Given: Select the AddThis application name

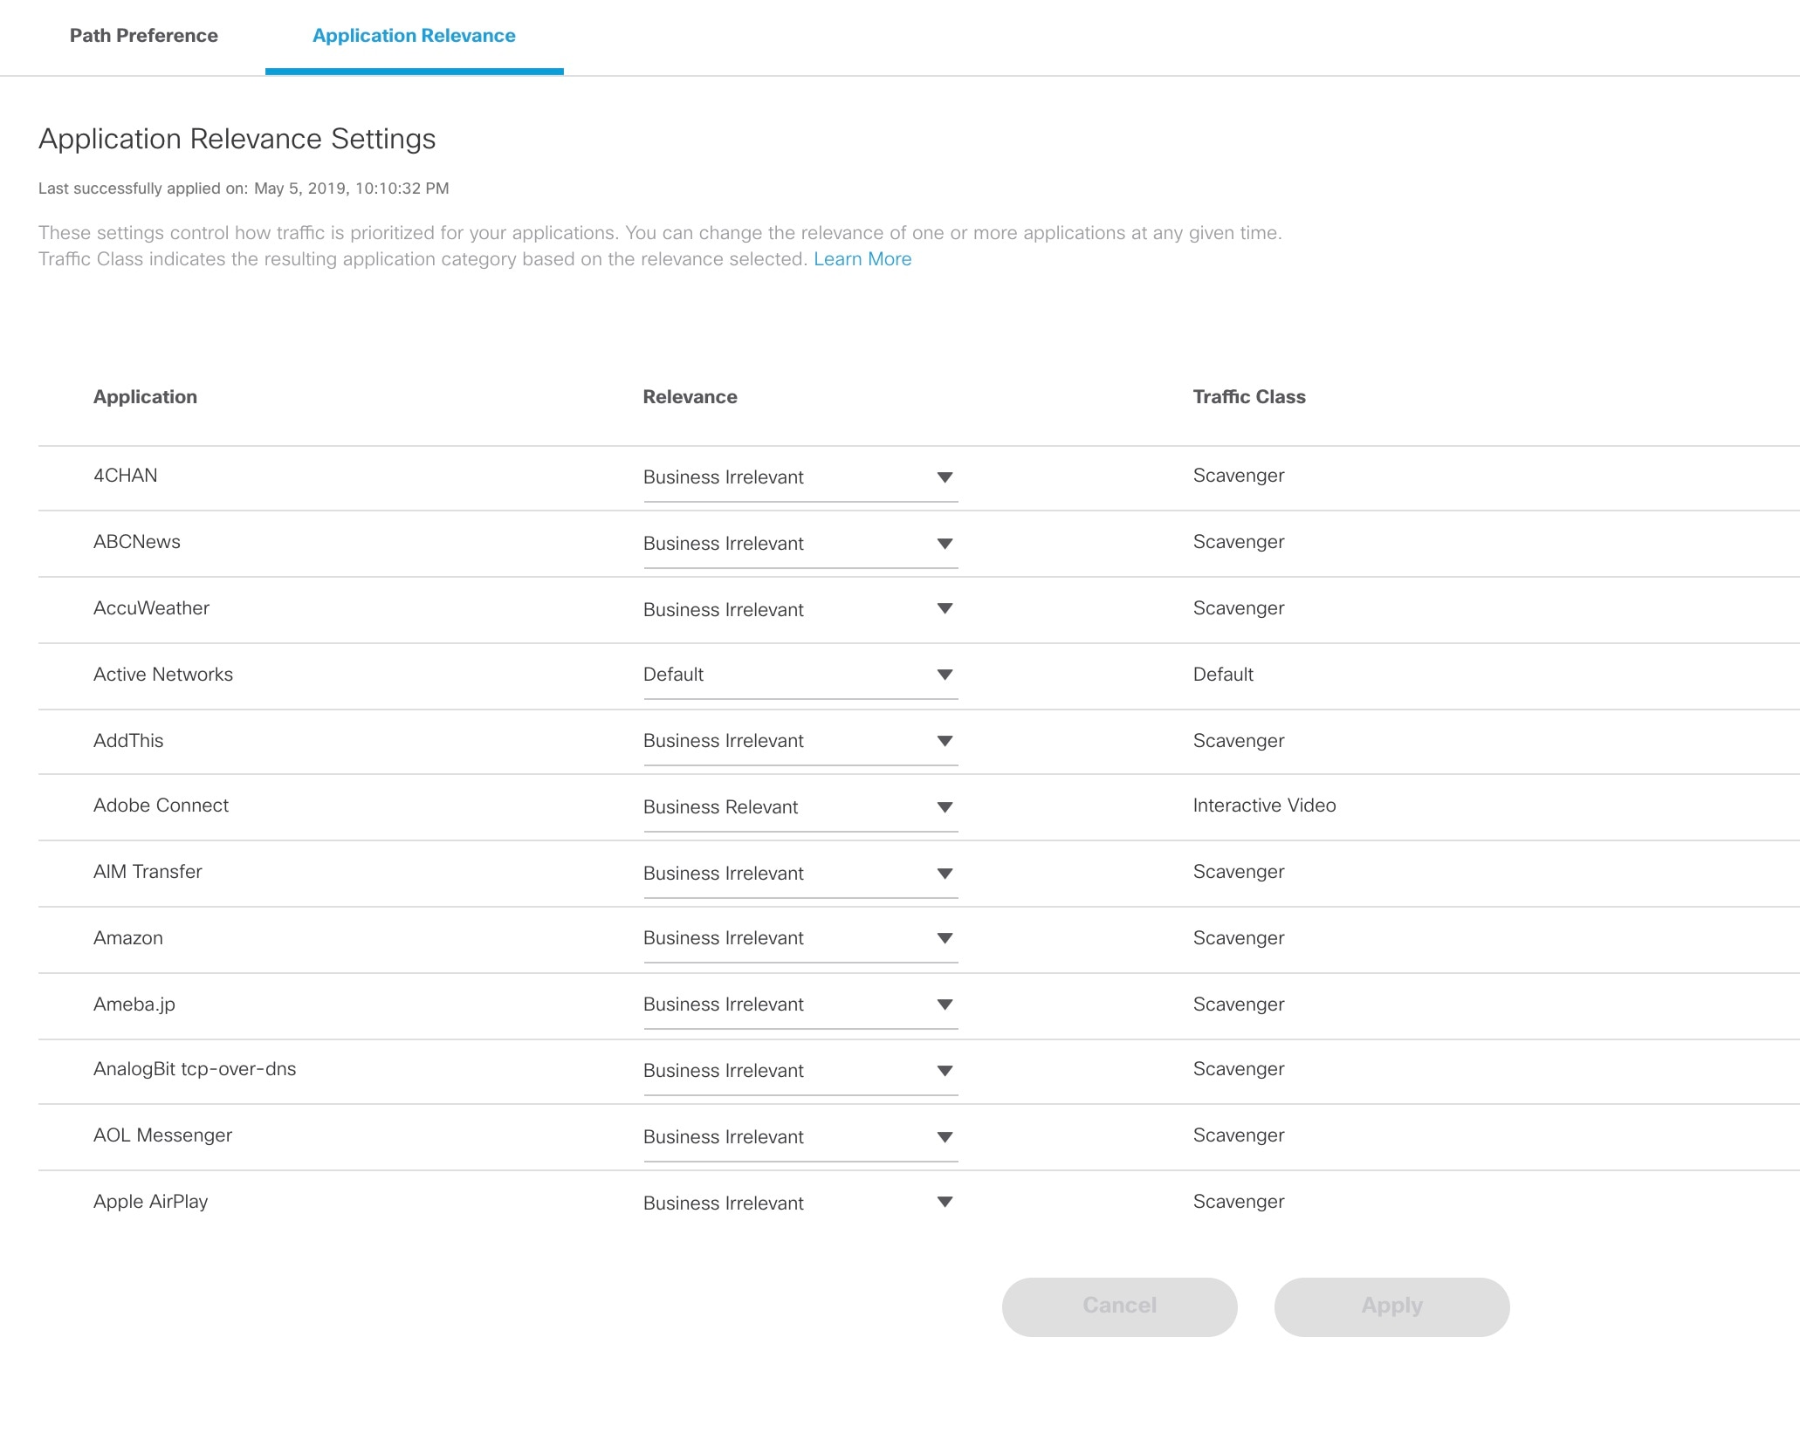Looking at the screenshot, I should [128, 741].
